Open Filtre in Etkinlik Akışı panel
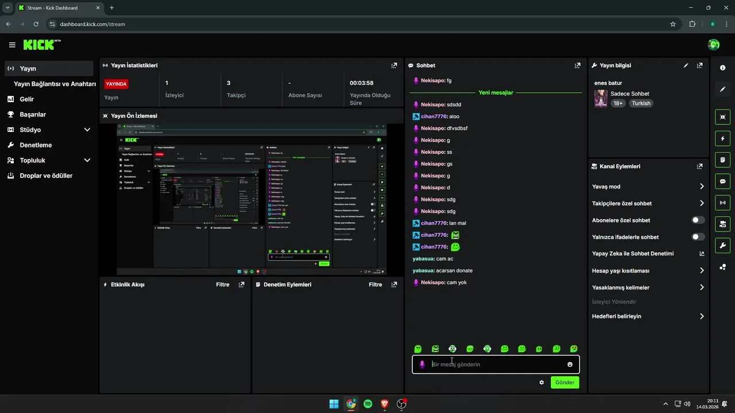The image size is (735, 413). tap(223, 285)
